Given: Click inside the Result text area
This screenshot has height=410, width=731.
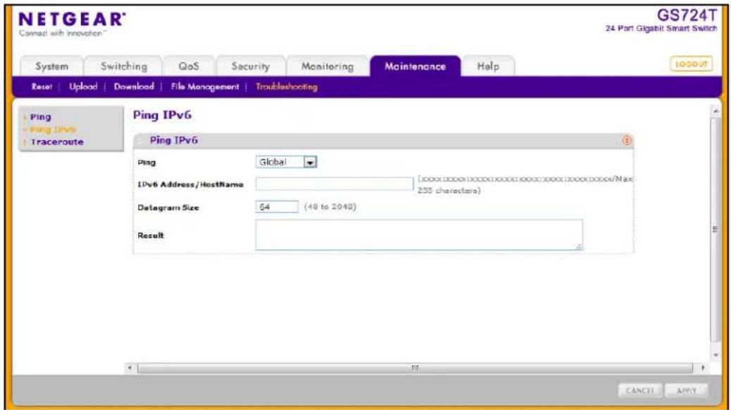Looking at the screenshot, I should tap(419, 235).
